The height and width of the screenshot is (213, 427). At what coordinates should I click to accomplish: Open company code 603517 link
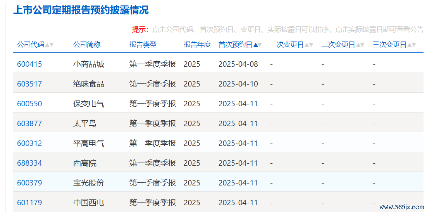point(29,84)
